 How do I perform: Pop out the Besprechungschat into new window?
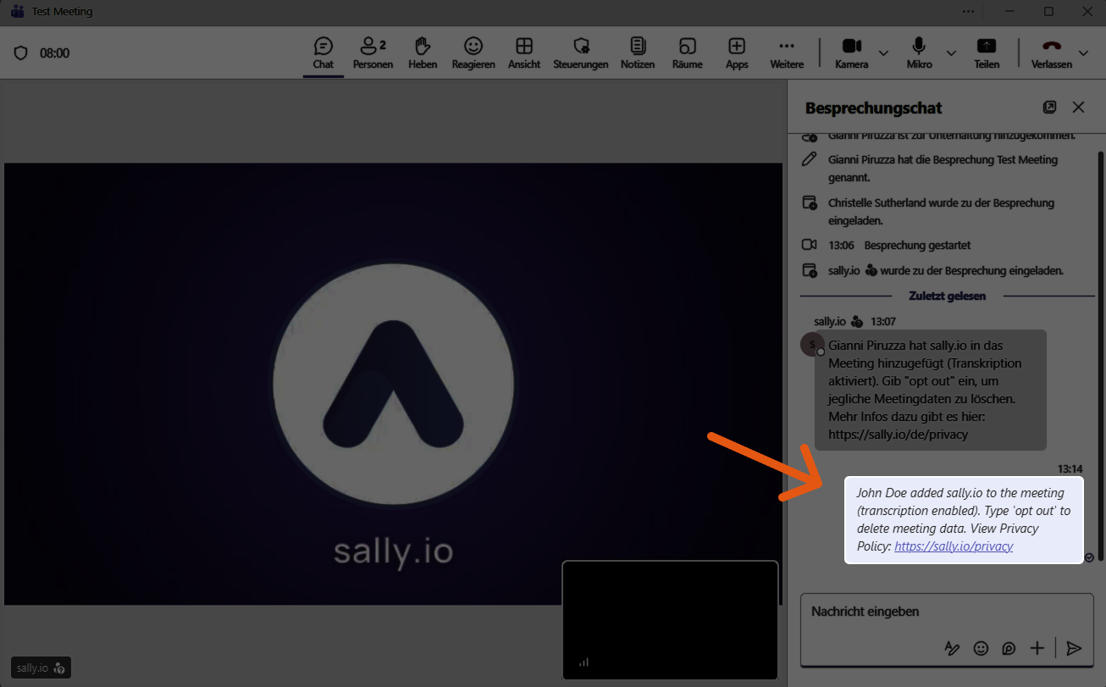point(1049,108)
